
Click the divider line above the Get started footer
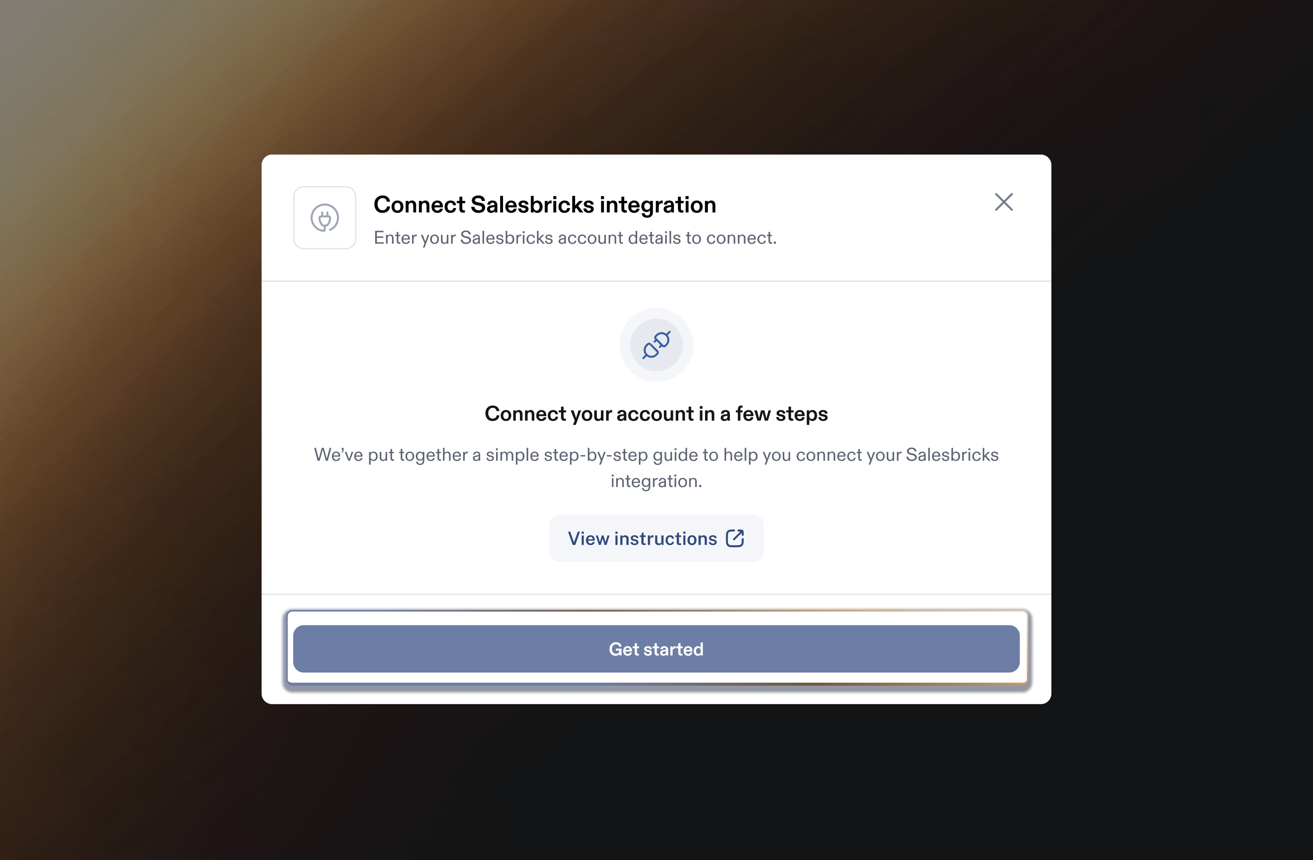pos(656,594)
